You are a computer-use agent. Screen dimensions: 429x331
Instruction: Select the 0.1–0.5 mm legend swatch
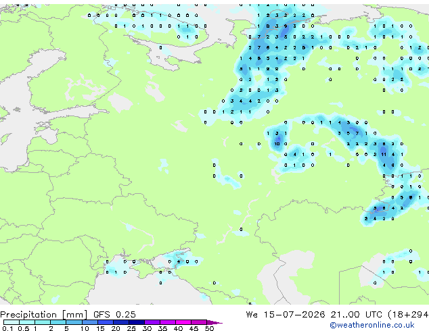coord(12,322)
